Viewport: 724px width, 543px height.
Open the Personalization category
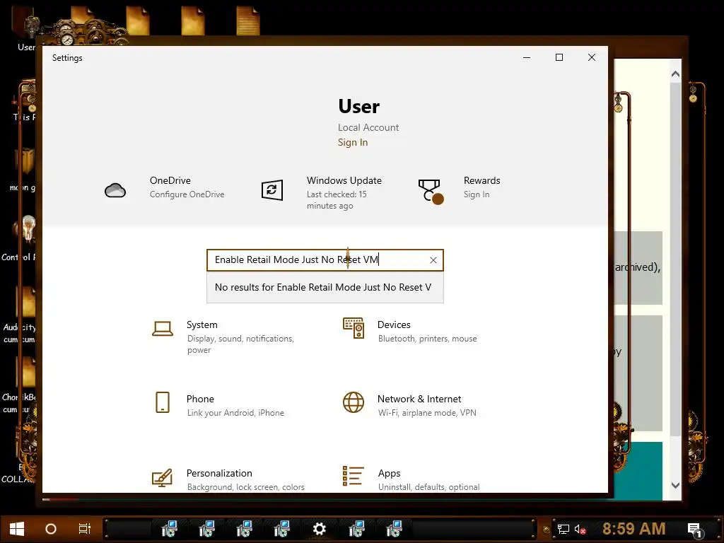(228, 479)
